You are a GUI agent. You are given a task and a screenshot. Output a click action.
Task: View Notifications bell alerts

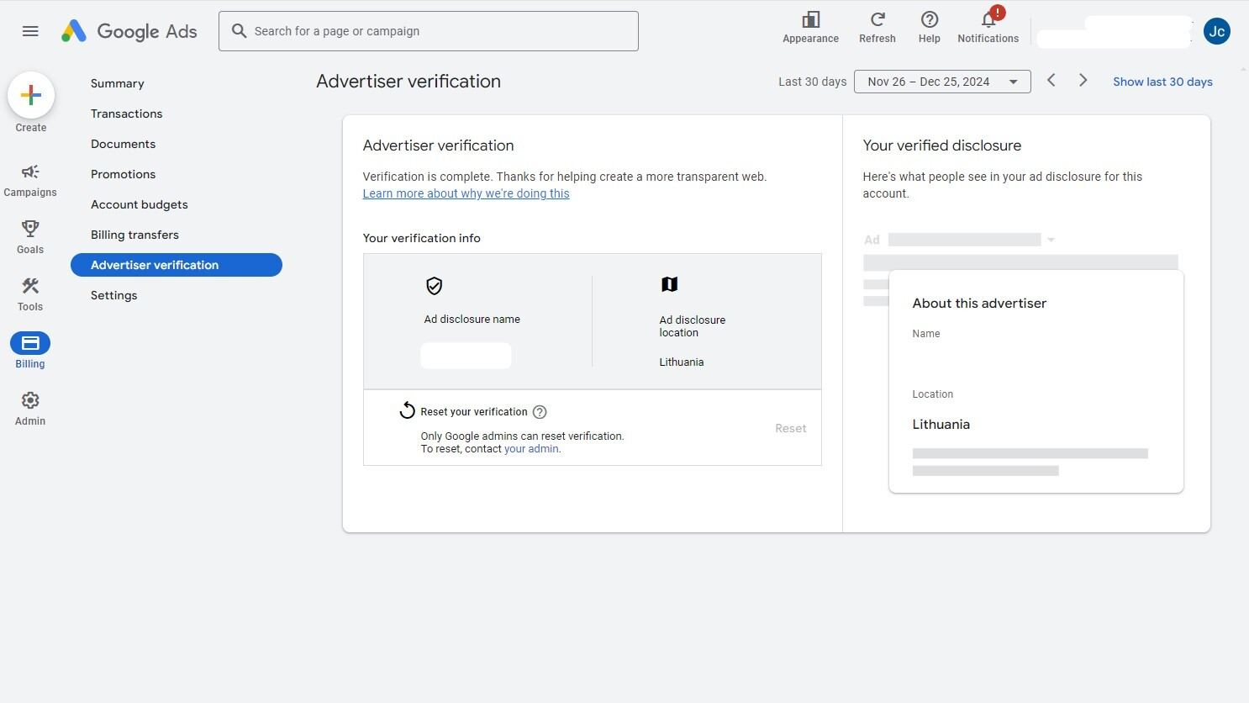pyautogui.click(x=988, y=27)
